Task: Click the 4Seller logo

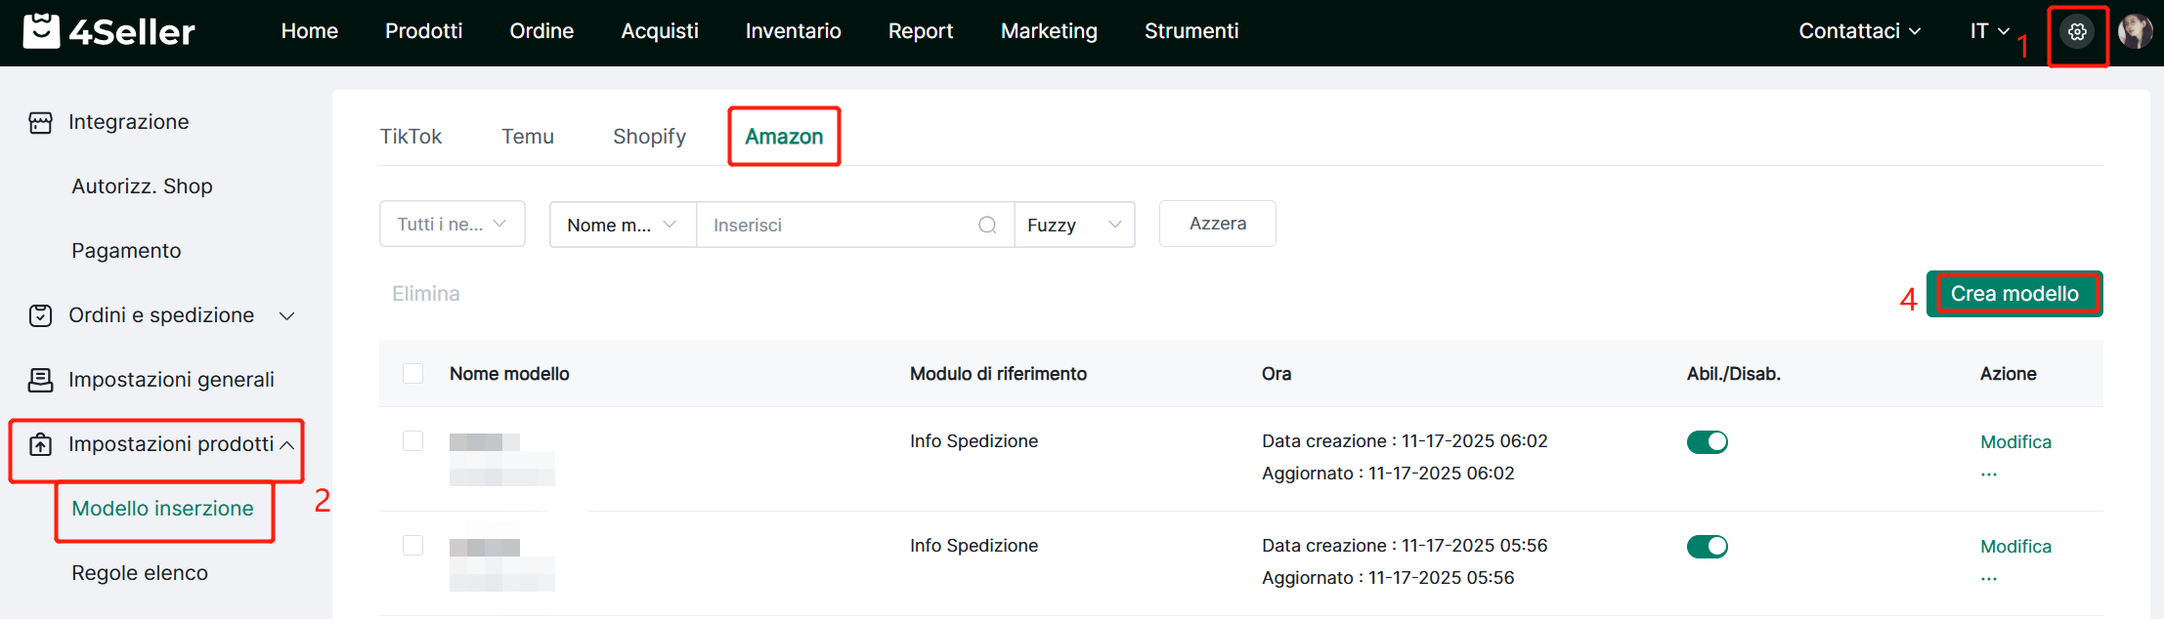Action: pos(108,31)
